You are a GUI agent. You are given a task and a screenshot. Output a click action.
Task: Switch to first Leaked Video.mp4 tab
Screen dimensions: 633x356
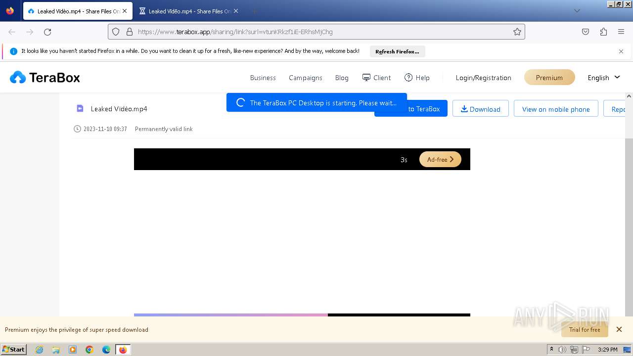point(78,11)
